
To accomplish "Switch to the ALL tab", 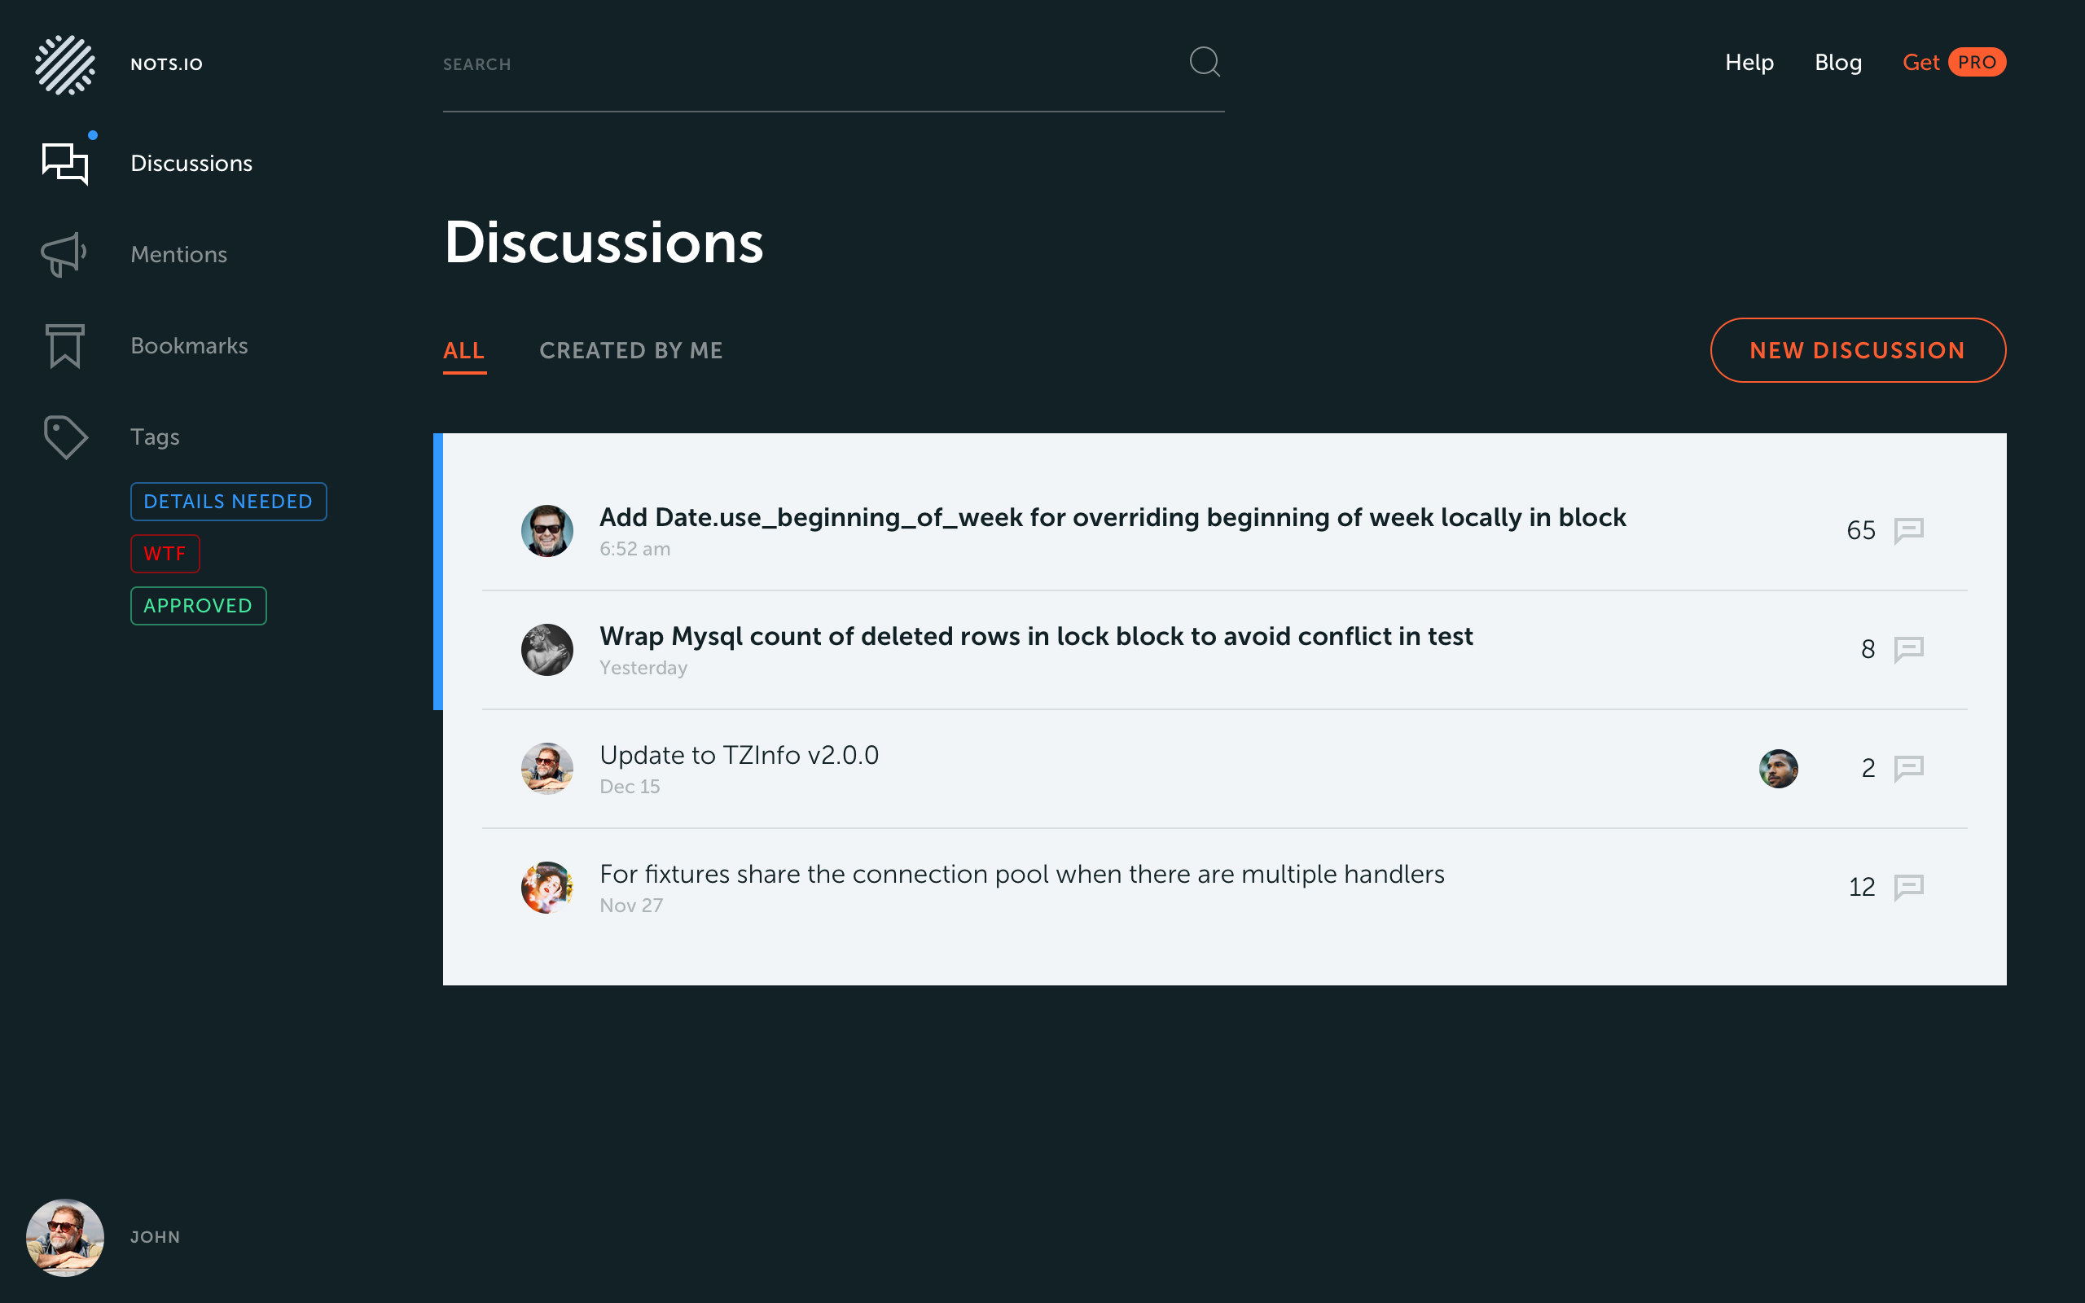I will [463, 351].
